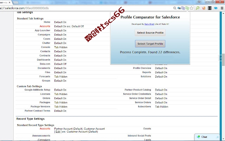
Task: Bookmark this page with the star icon
Action: (x=191, y=8)
